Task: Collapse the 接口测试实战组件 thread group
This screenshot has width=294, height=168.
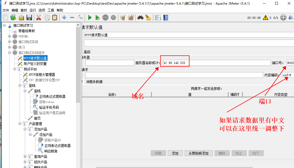Action: point(9,53)
